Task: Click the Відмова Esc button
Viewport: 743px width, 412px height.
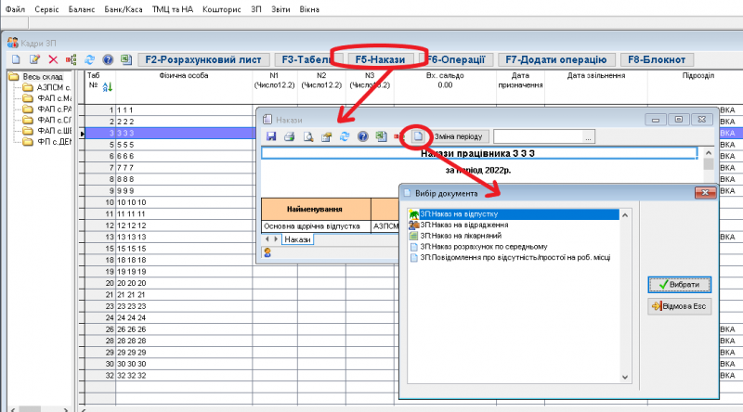Action: 681,306
